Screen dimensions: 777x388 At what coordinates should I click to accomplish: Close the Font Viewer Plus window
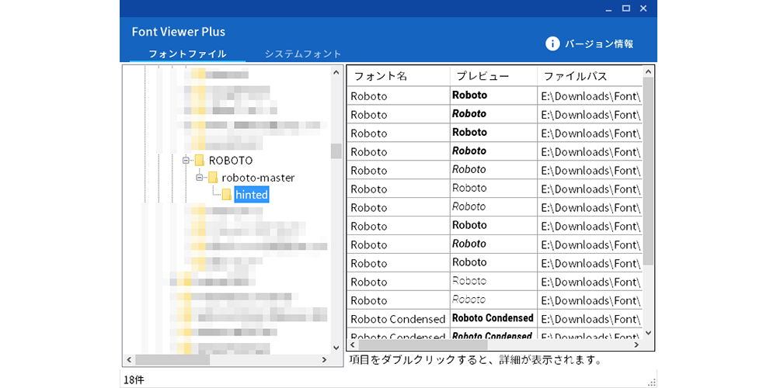pos(643,9)
